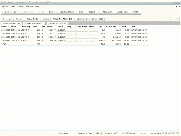Sort by the Open column header
Viewport: 181px width, 136px height.
[x=50, y=27]
